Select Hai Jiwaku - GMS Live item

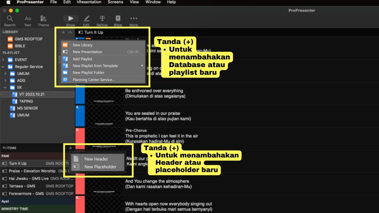pos(37,179)
